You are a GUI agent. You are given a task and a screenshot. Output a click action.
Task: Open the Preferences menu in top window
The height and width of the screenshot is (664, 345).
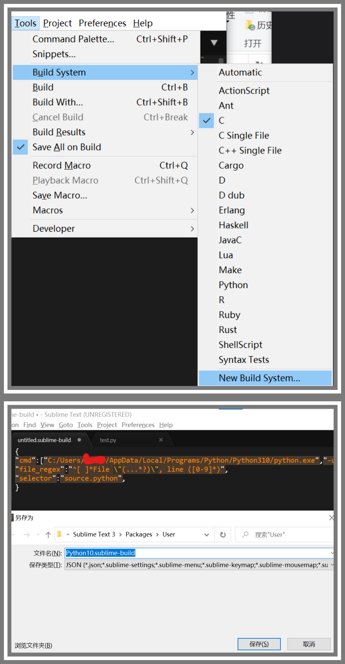point(102,23)
